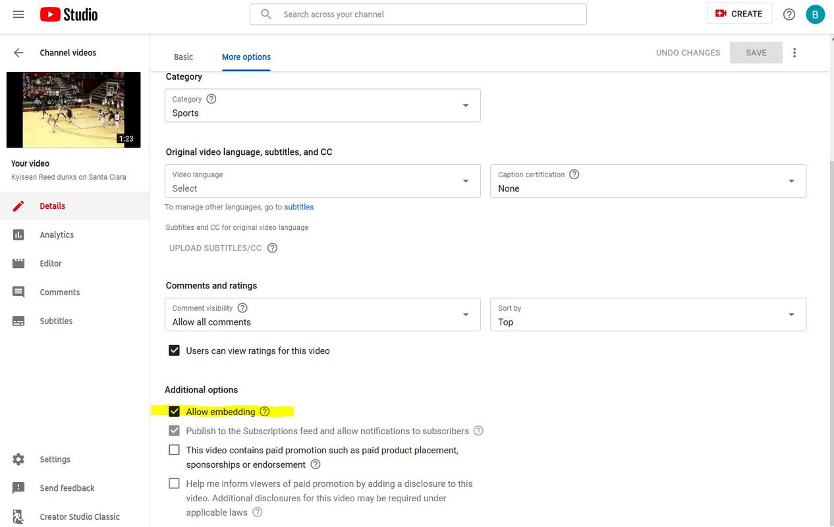Click the search magnifier icon
Viewport: 834px width, 527px height.
[x=266, y=14]
